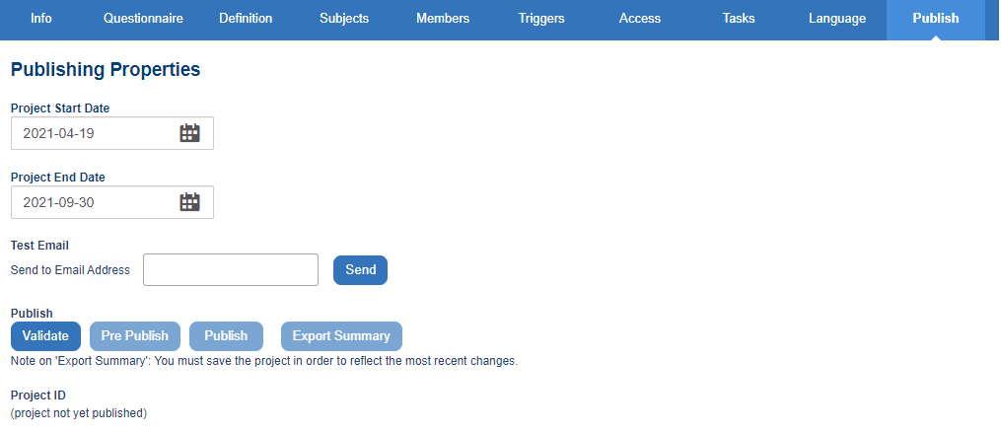Select the Subjects tab

pyautogui.click(x=344, y=19)
